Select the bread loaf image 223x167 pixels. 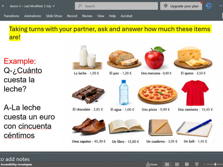coord(124,60)
